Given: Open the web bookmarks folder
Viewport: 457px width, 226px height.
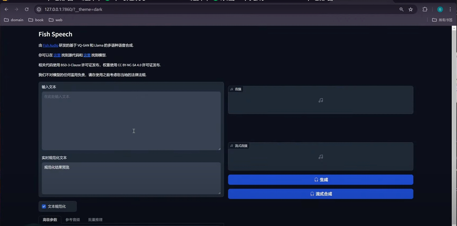Looking at the screenshot, I should [x=56, y=20].
